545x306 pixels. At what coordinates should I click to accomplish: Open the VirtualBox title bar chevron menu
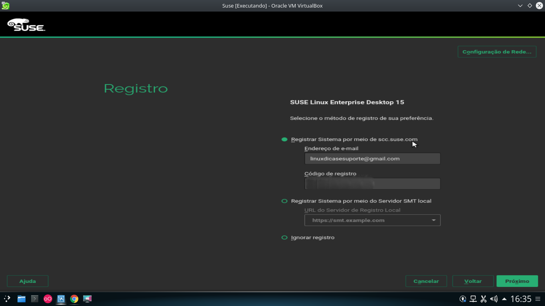519,6
